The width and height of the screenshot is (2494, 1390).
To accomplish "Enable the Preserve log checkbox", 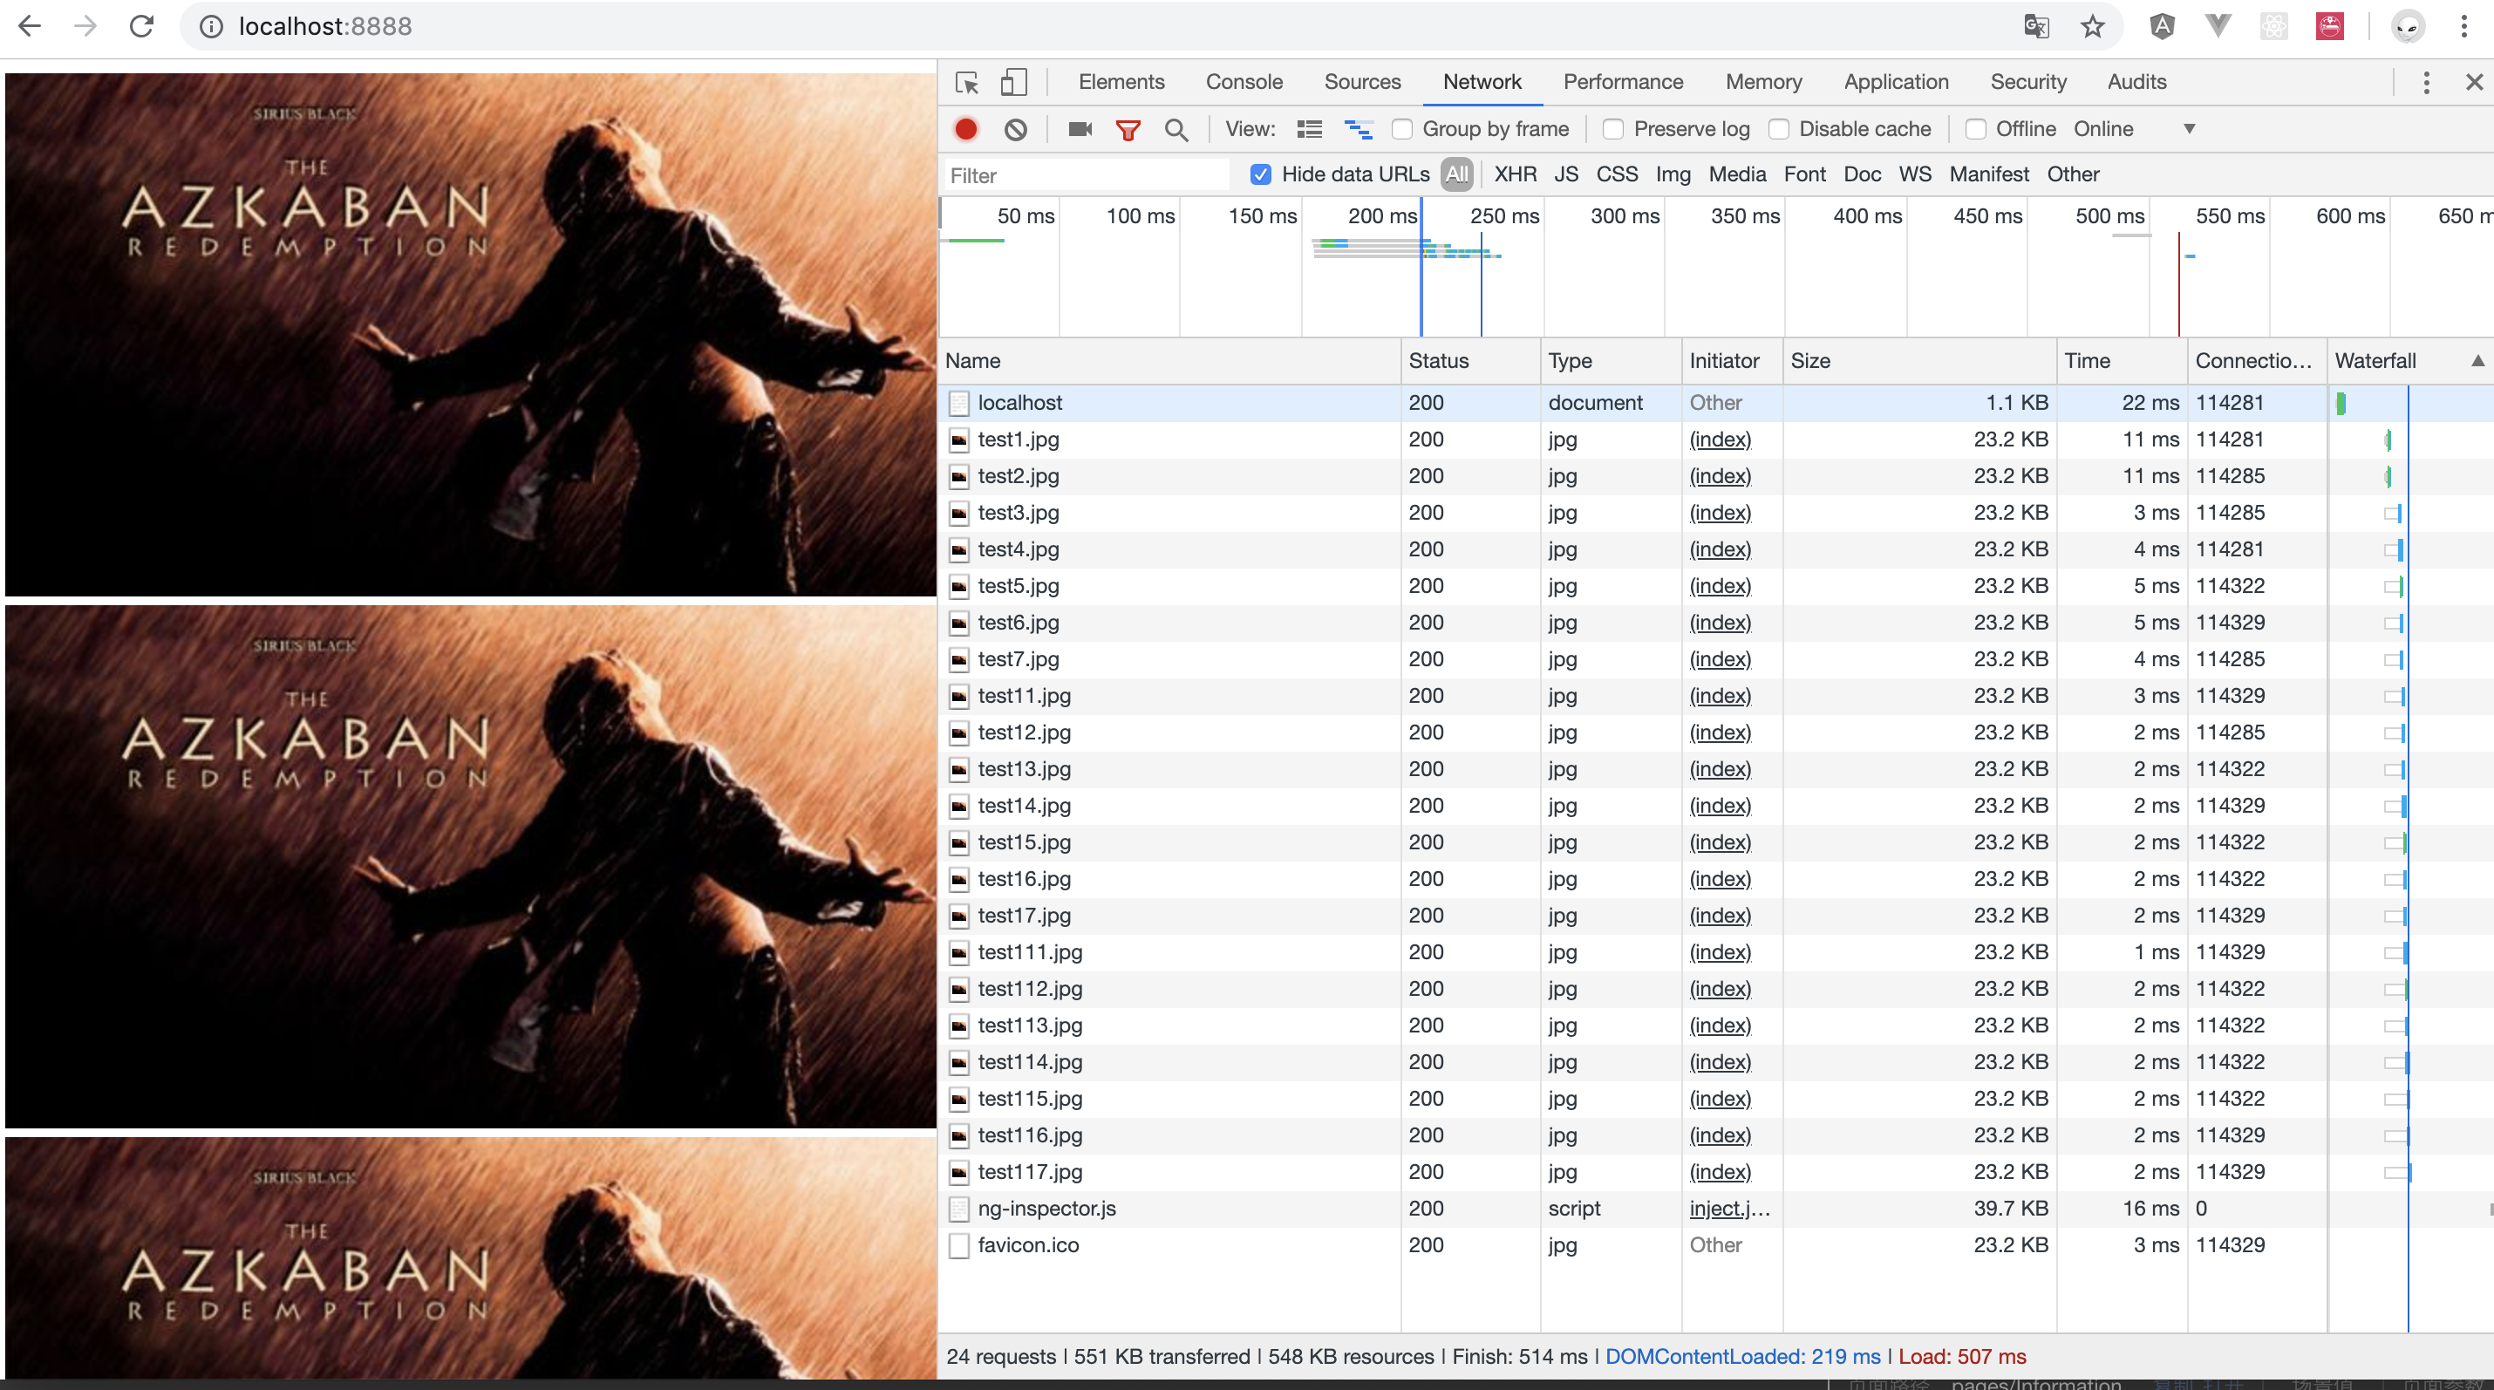I will (x=1613, y=129).
